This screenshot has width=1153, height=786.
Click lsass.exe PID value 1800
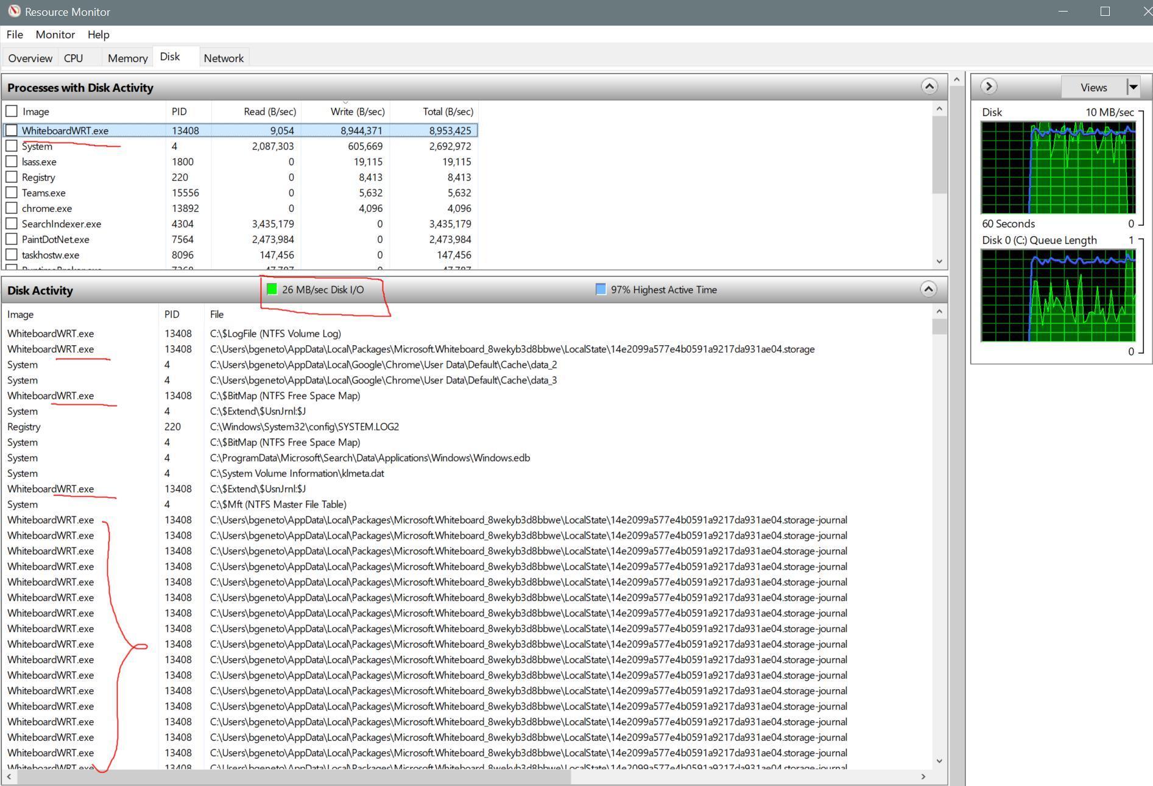182,161
